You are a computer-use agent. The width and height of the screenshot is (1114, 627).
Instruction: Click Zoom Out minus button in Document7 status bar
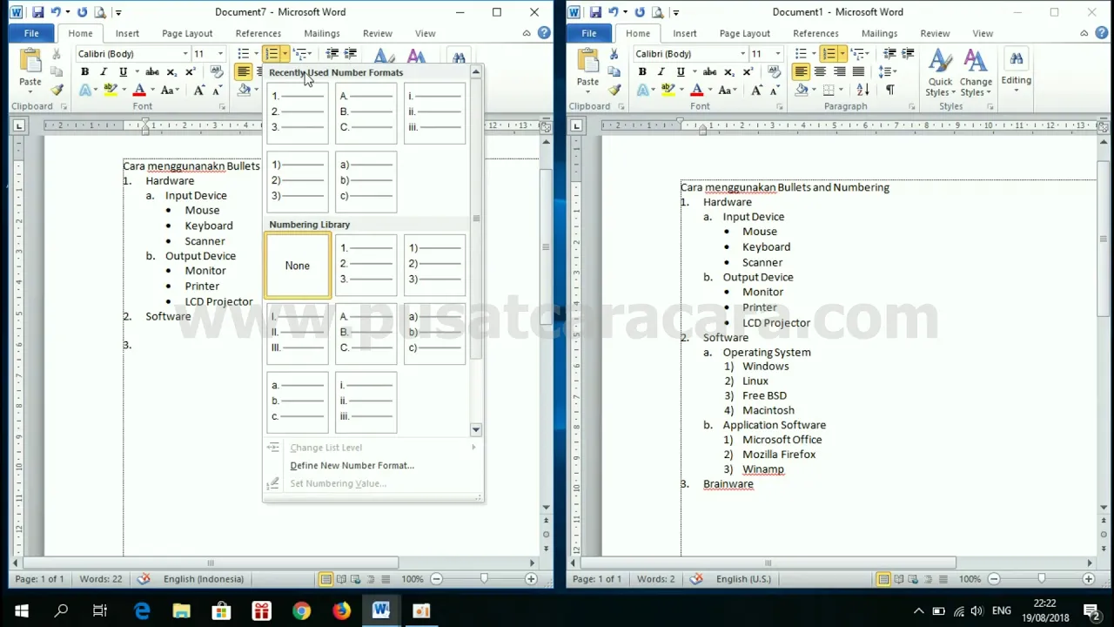[437, 579]
